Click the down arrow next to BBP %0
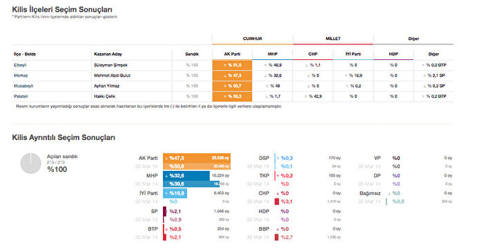 tap(277, 229)
